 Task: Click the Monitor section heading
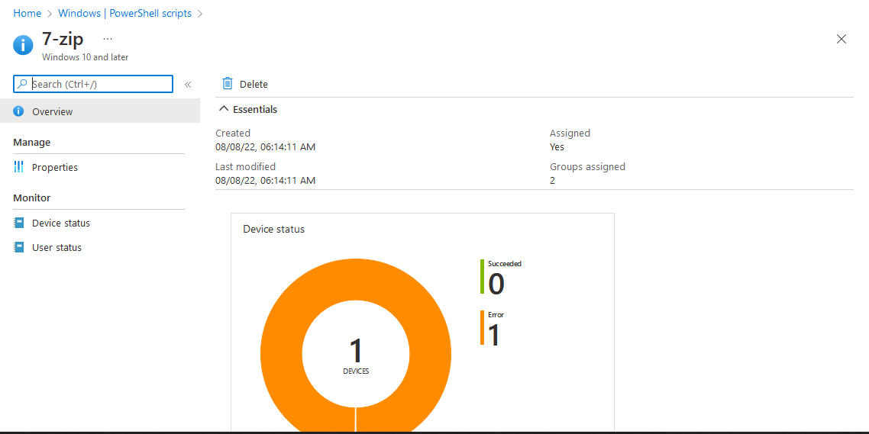(x=31, y=198)
